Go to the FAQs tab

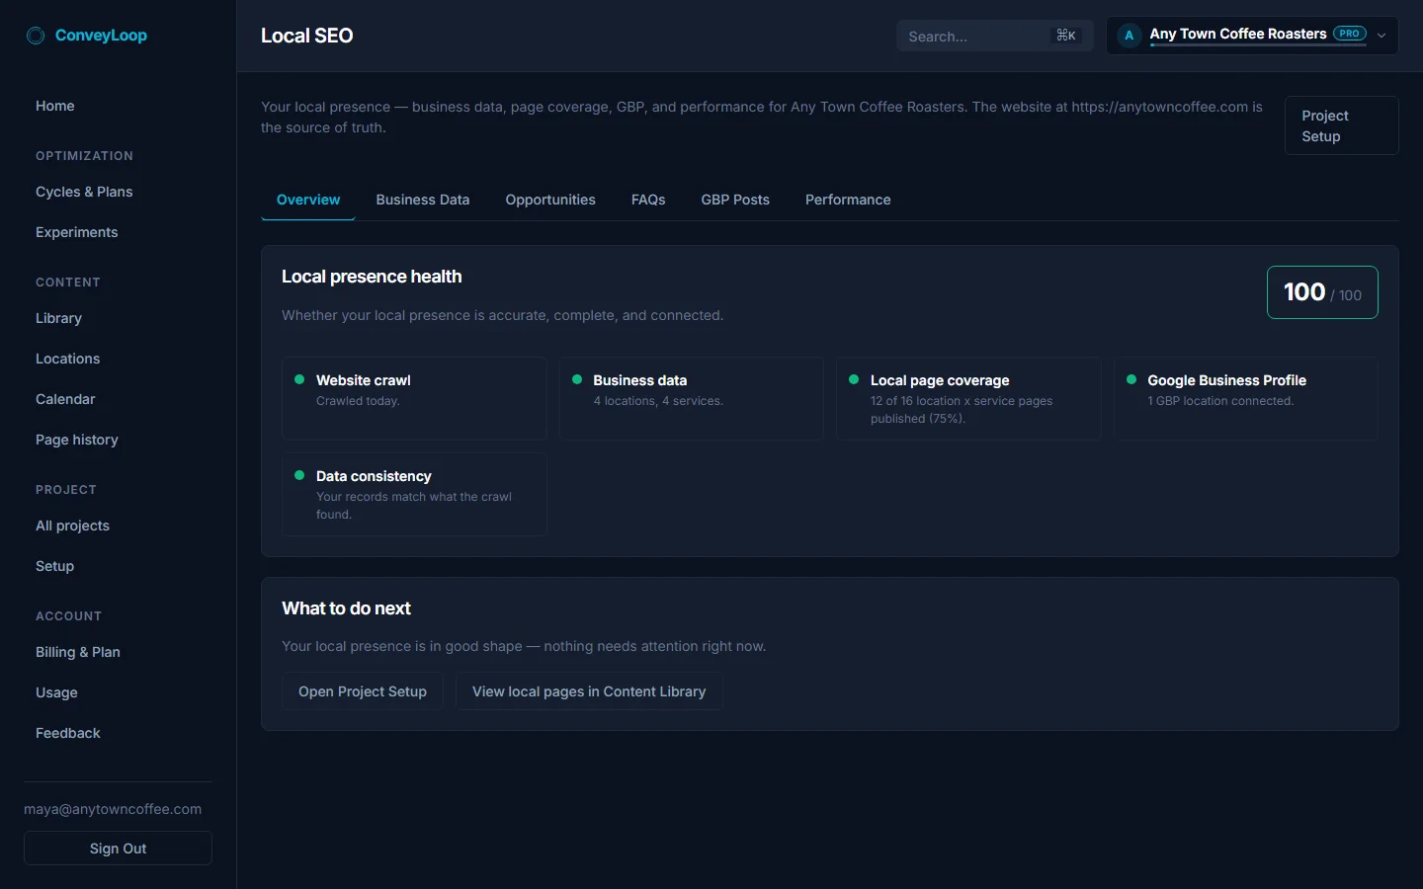pos(648,200)
